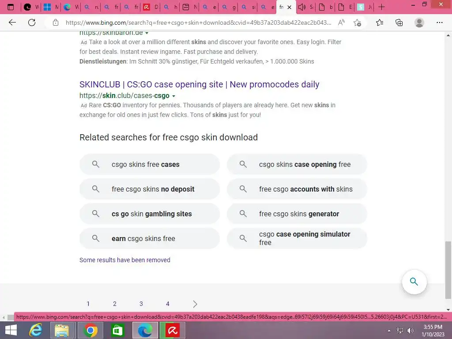Click the horizontal scrollbar left arrow

(3, 317)
